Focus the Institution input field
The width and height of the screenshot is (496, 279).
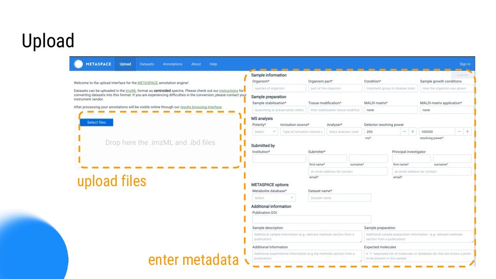tap(279, 158)
